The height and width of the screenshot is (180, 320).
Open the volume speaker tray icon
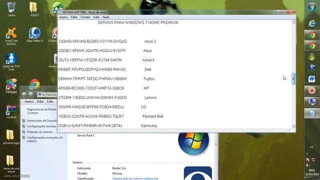pyautogui.click(x=308, y=165)
